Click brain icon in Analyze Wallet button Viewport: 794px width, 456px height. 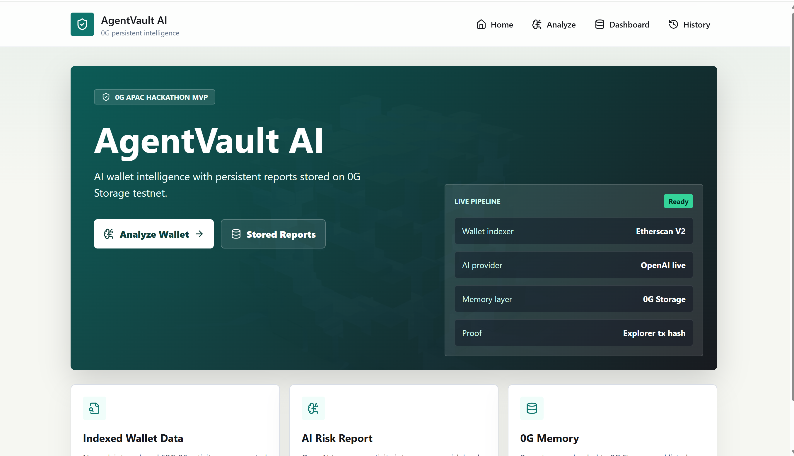tap(109, 234)
